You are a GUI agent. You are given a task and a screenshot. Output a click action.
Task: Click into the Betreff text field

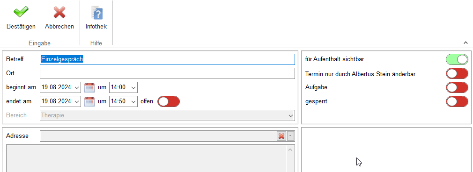167,59
